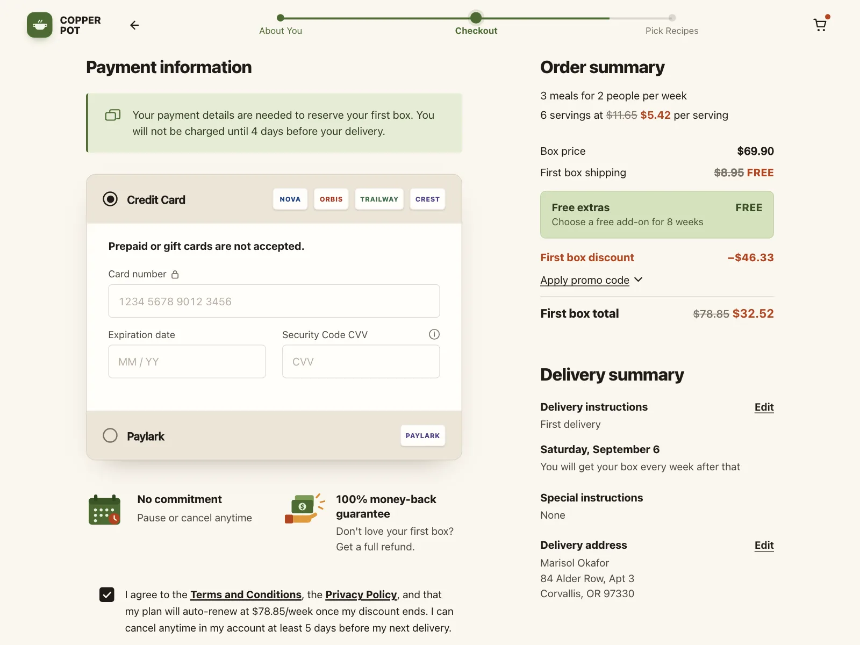Click the Nova card brand badge

[290, 199]
